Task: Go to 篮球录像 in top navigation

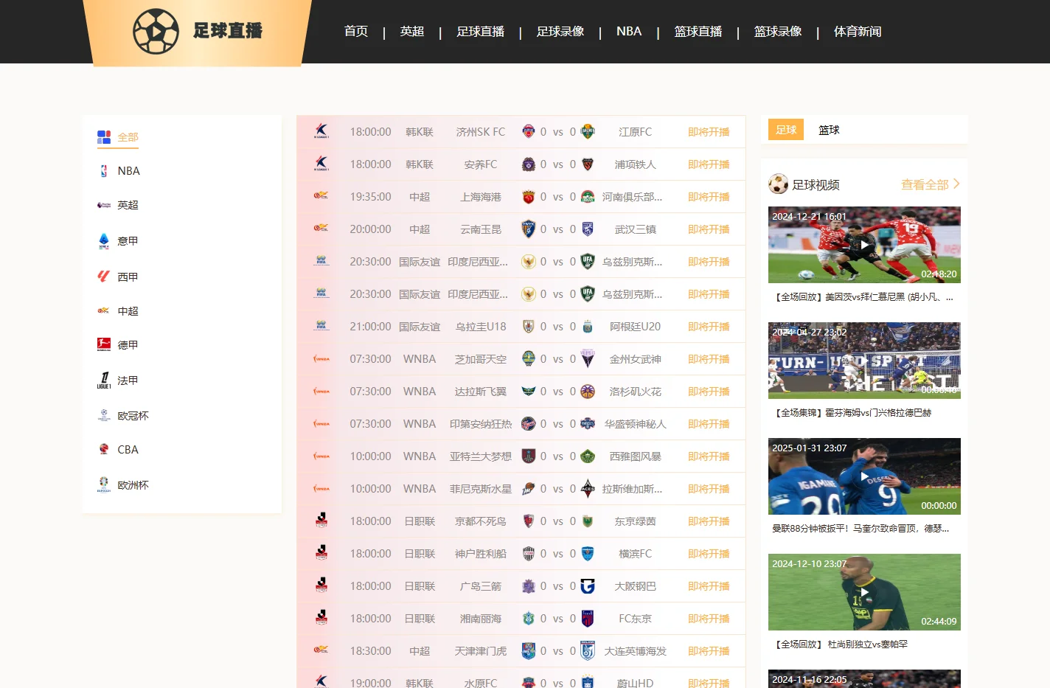Action: [778, 32]
